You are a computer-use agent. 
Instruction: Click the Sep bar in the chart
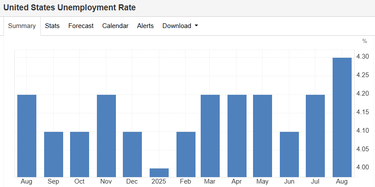[x=54, y=154]
